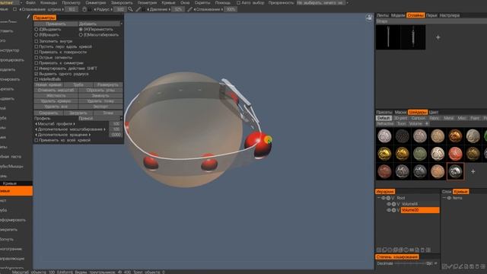Image resolution: width=487 pixels, height=274 pixels.
Task: Open the Добавить dropdown
Action: point(100,24)
